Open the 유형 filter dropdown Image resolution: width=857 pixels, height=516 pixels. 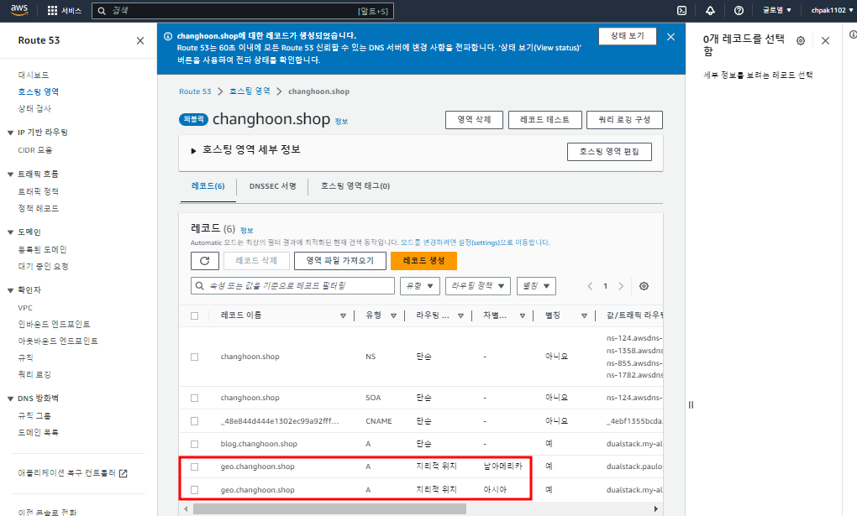[420, 286]
